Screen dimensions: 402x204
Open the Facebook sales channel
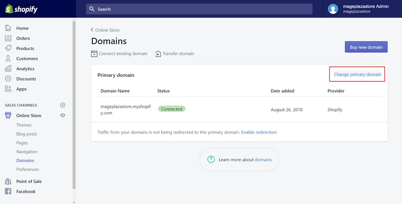pyautogui.click(x=26, y=192)
